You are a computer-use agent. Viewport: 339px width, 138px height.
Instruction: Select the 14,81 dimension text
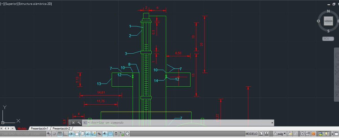pyautogui.click(x=101, y=93)
